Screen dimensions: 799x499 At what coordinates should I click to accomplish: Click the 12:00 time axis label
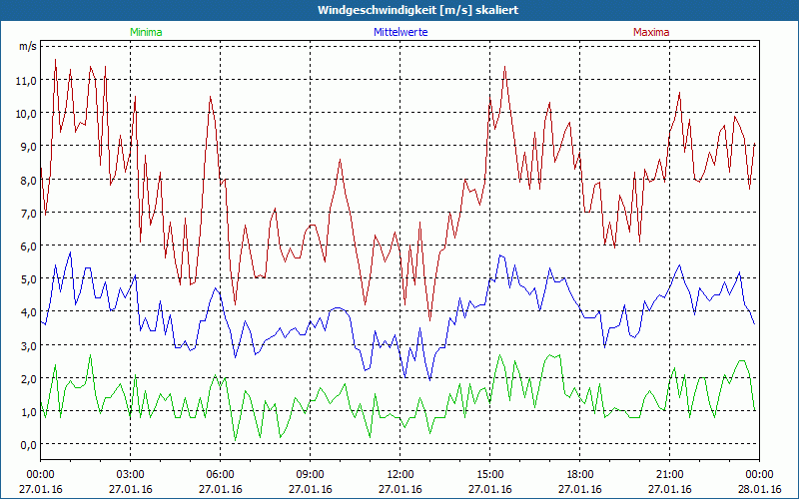click(x=400, y=475)
